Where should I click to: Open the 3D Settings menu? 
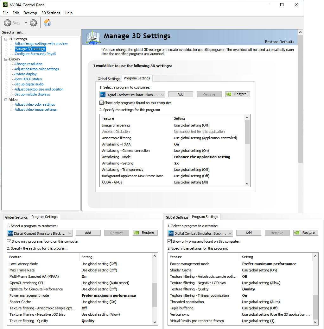coord(51,13)
